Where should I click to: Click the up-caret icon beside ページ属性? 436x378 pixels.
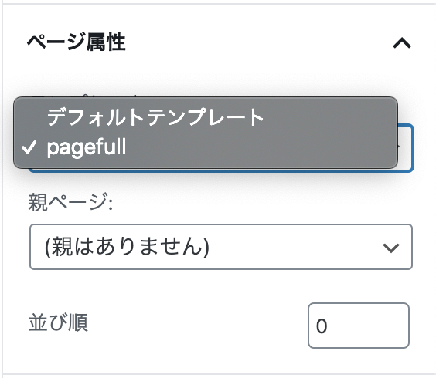coord(402,43)
